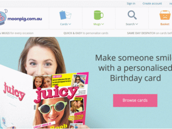The width and height of the screenshot is (172, 129).
Task: Open the Mugs menu label
Action: pos(97,24)
